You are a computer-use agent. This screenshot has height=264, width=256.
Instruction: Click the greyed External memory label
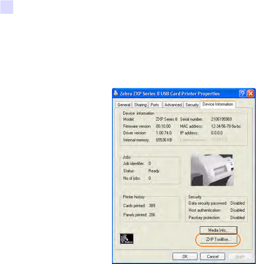tap(193, 140)
